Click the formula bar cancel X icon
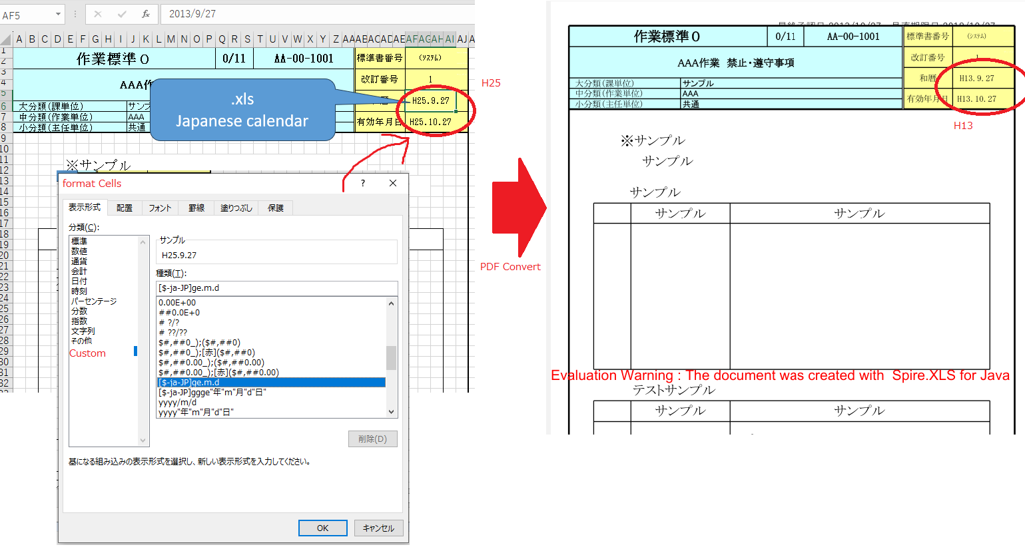The height and width of the screenshot is (551, 1025). (98, 14)
